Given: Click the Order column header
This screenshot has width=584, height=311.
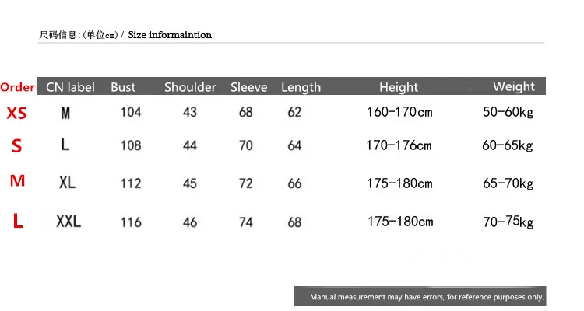Looking at the screenshot, I should coord(17,87).
